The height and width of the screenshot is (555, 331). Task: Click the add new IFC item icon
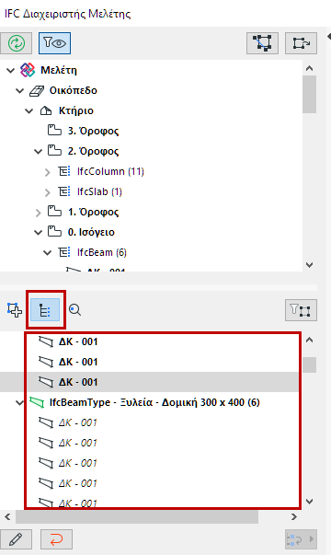point(15,310)
